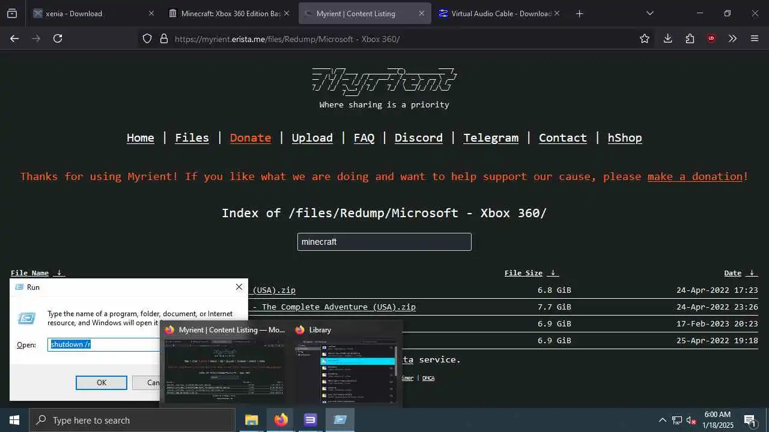Focus the Run dialog Open field

pyautogui.click(x=104, y=344)
